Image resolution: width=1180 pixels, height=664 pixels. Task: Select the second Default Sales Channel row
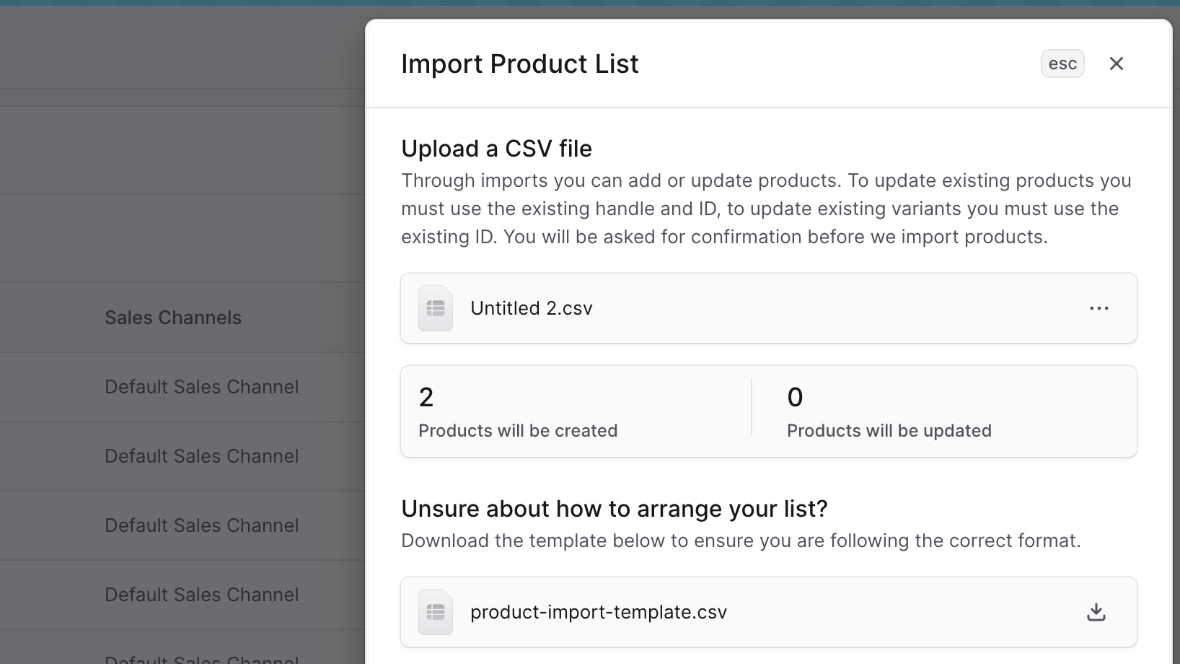(202, 456)
